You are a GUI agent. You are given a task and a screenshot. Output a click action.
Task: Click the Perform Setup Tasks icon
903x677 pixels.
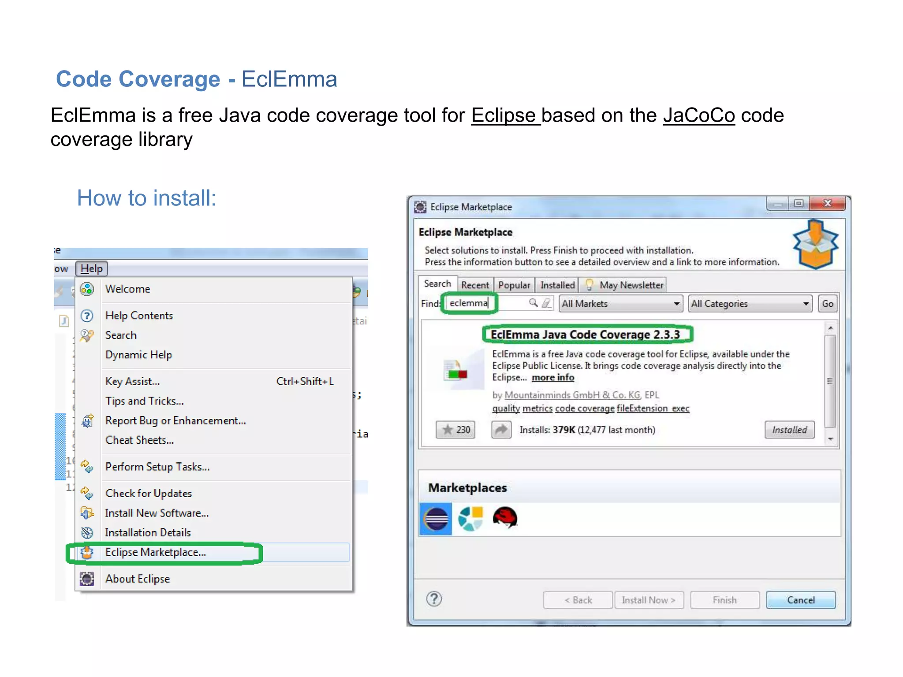click(x=87, y=466)
